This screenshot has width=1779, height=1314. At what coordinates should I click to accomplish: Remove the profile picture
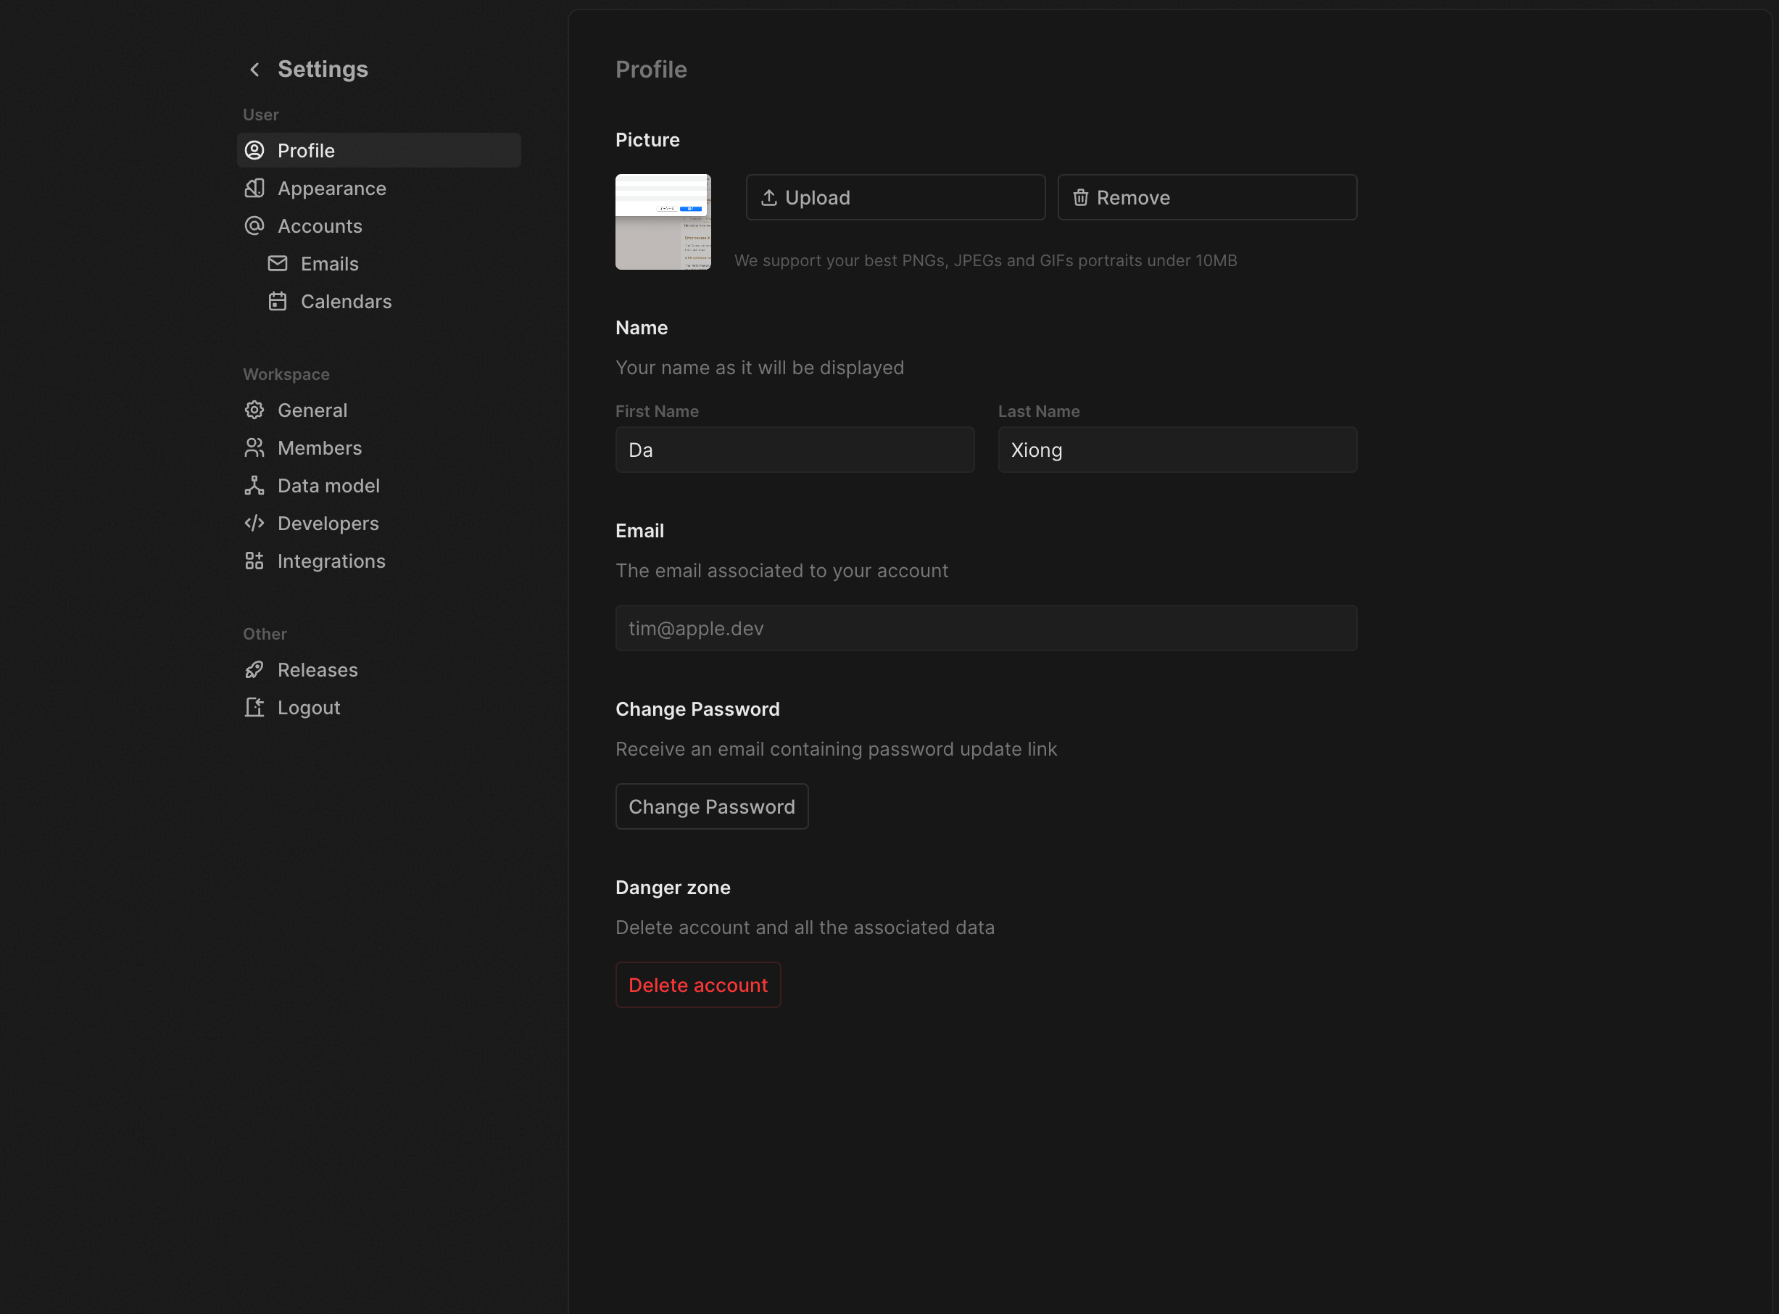tap(1207, 197)
